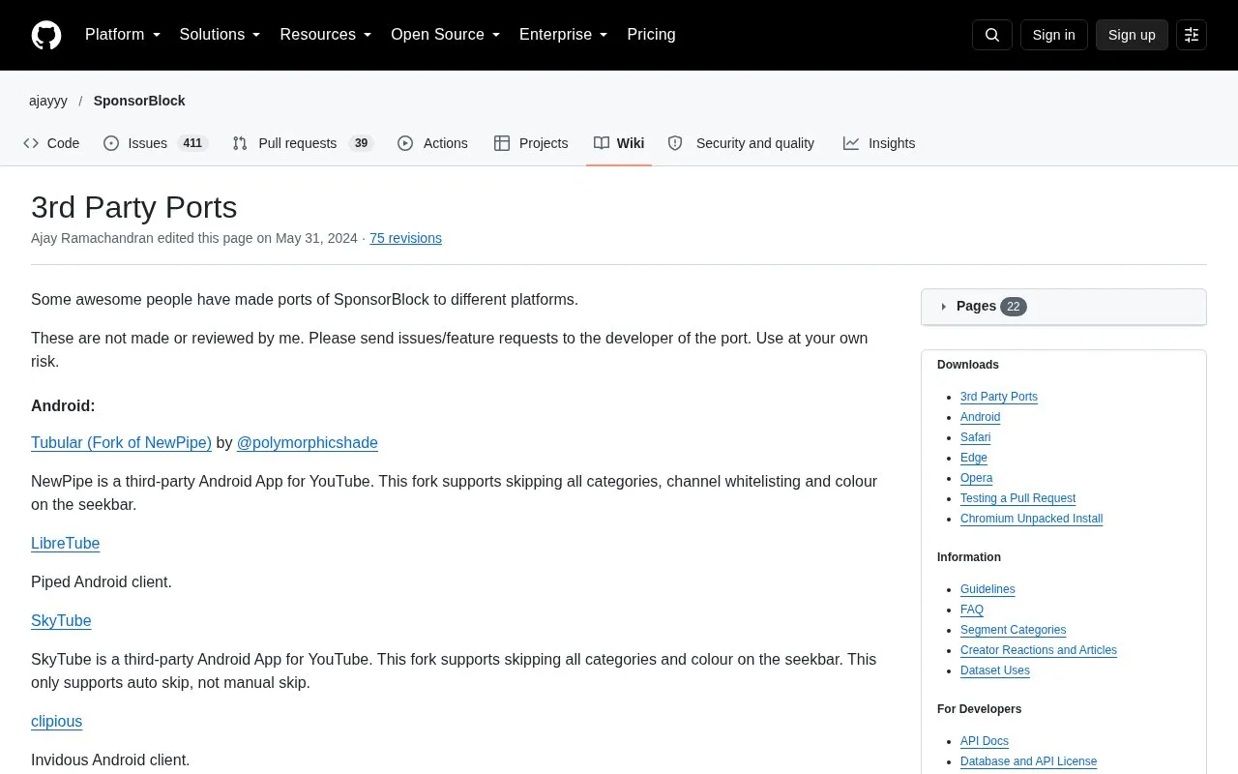Open the Actions tab
Screen dimensions: 1238x774
coord(432,143)
